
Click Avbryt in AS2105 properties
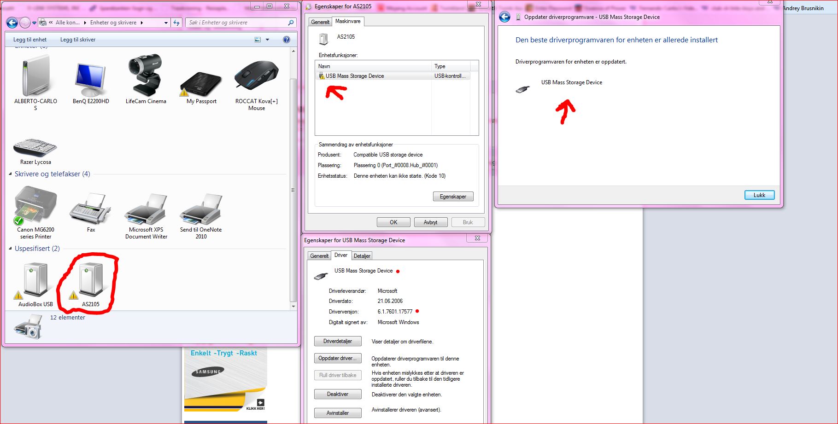(430, 222)
